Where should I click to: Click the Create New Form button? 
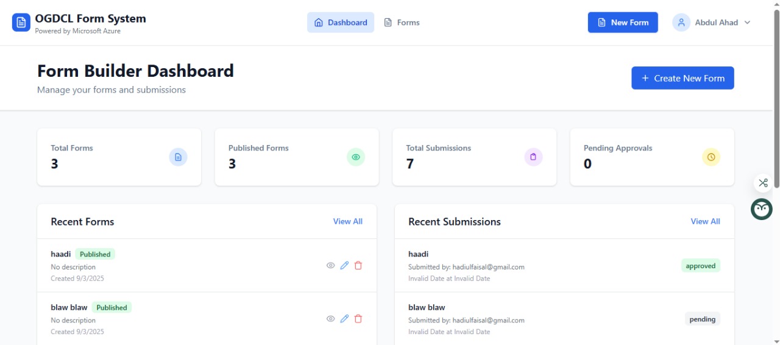coord(682,78)
